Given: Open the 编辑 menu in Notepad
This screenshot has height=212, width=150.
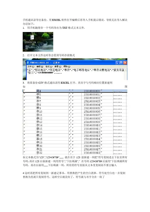Looking at the screenshot, I should (40, 66).
